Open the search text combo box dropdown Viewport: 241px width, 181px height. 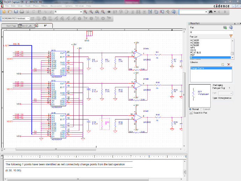[206, 12]
